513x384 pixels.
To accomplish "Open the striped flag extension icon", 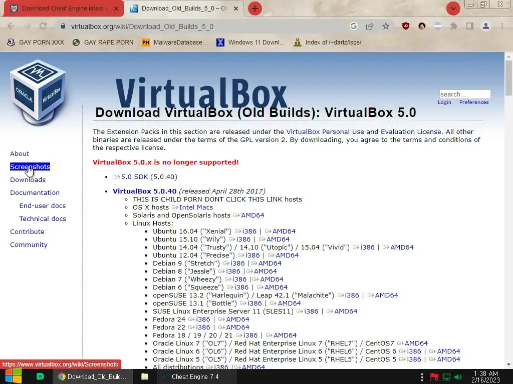I will pyautogui.click(x=438, y=26).
